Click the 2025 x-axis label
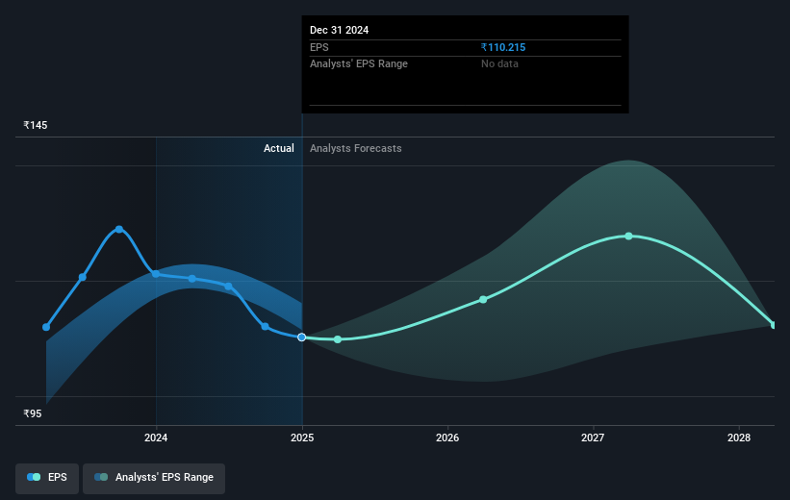The width and height of the screenshot is (790, 500). click(x=302, y=438)
